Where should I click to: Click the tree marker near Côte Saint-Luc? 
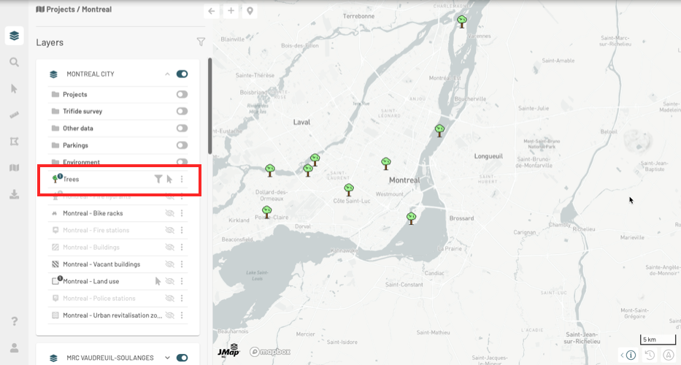(x=349, y=190)
